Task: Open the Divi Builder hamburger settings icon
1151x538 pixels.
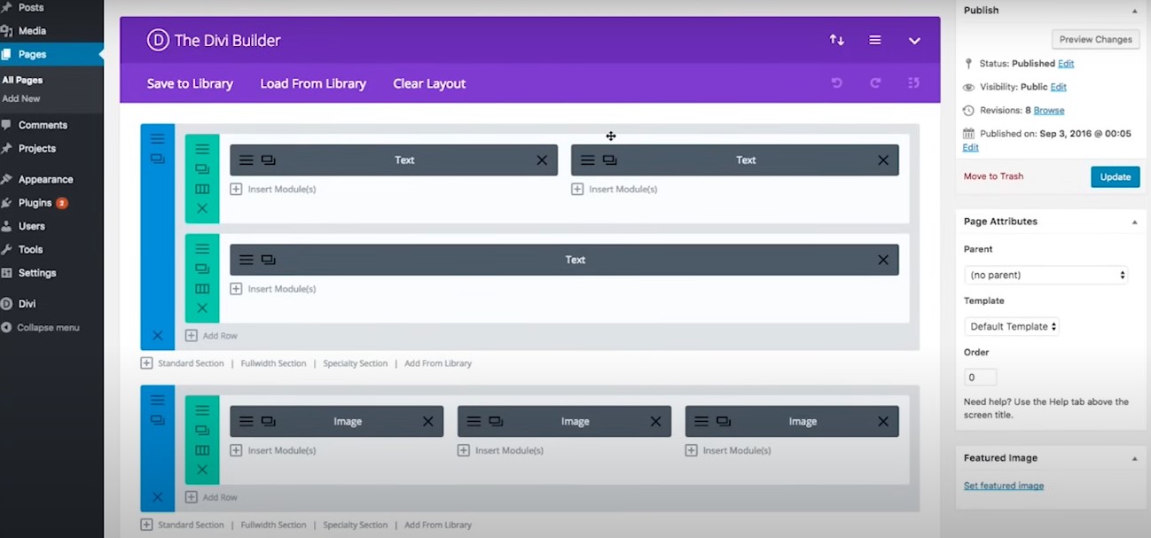Action: click(875, 40)
